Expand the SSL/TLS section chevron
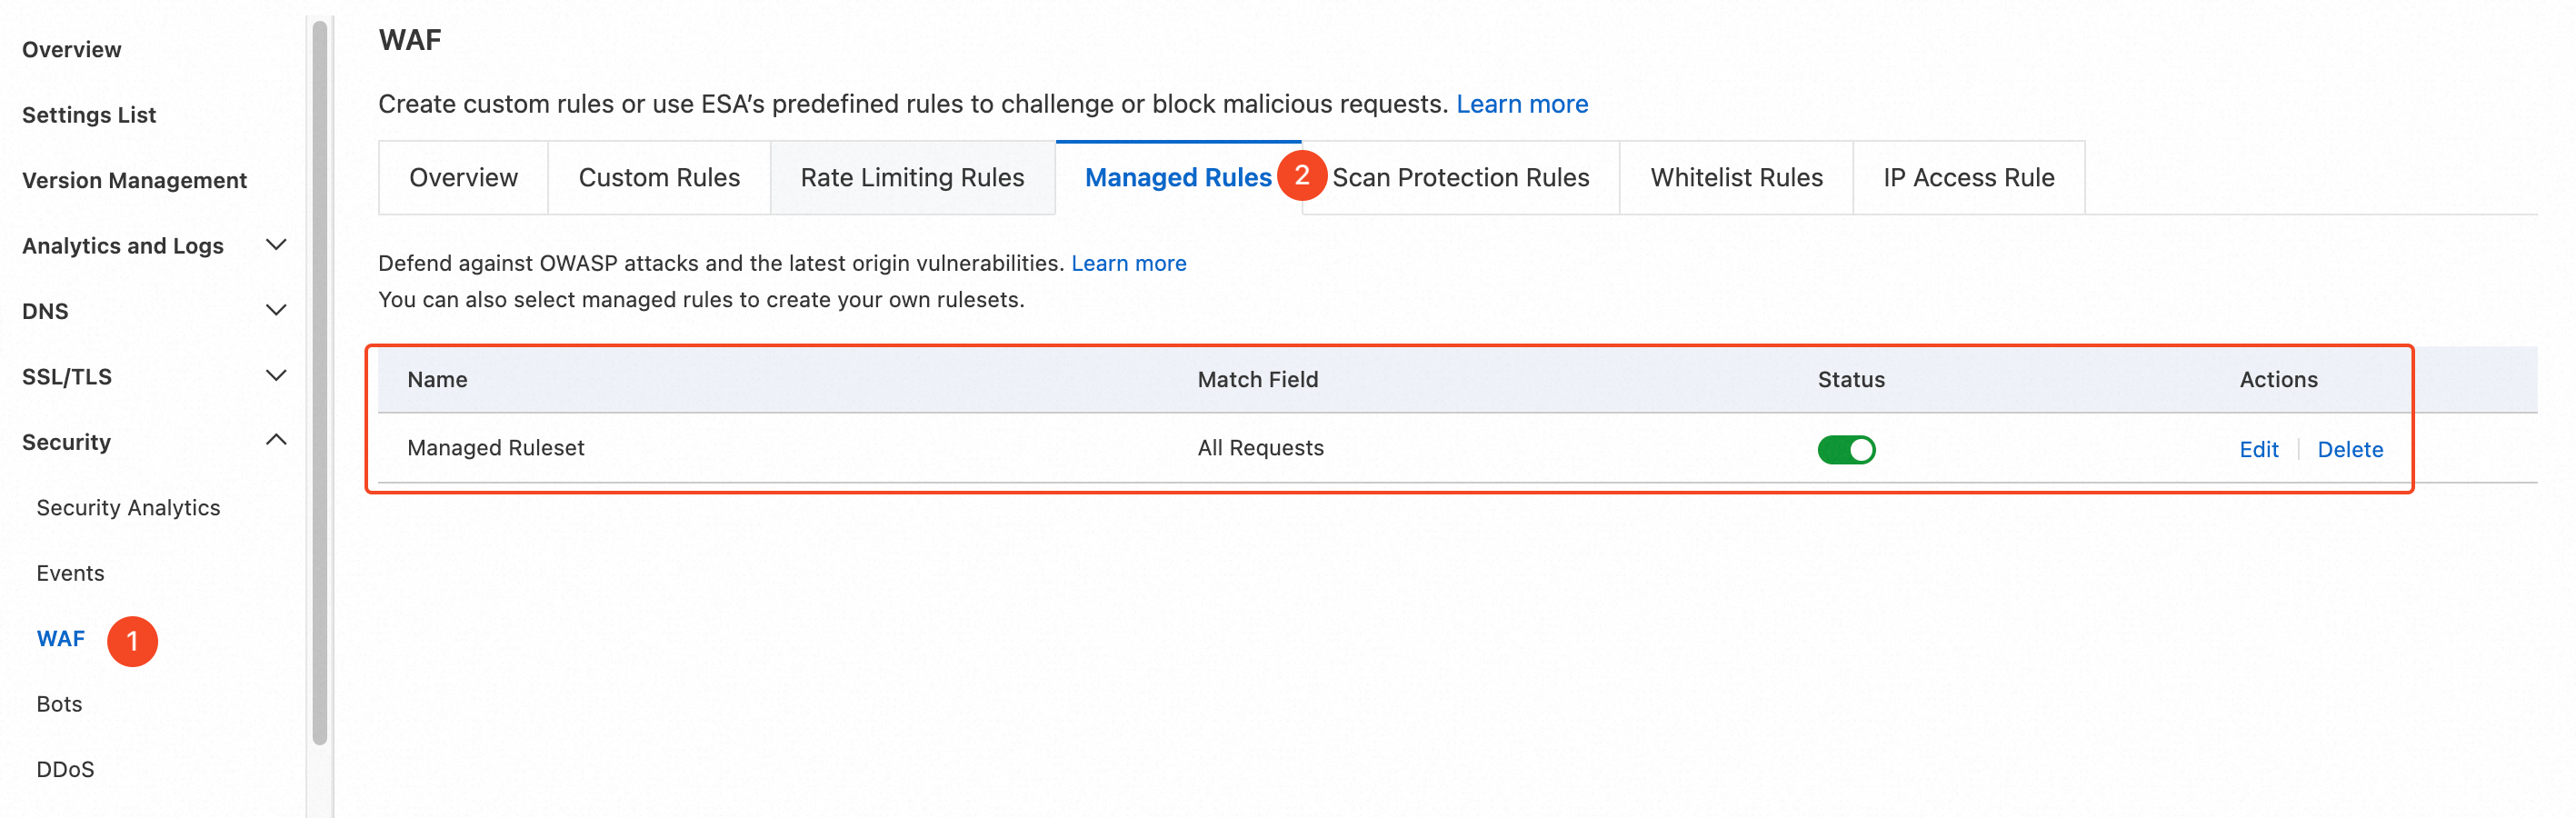This screenshot has width=2576, height=818. click(x=276, y=376)
